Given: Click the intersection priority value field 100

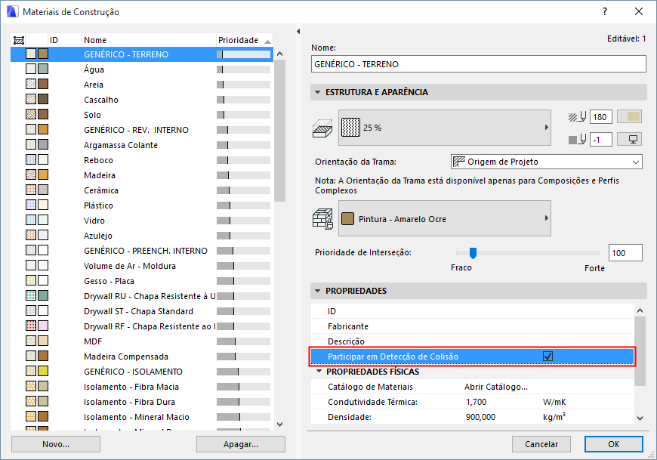Looking at the screenshot, I should coord(625,252).
